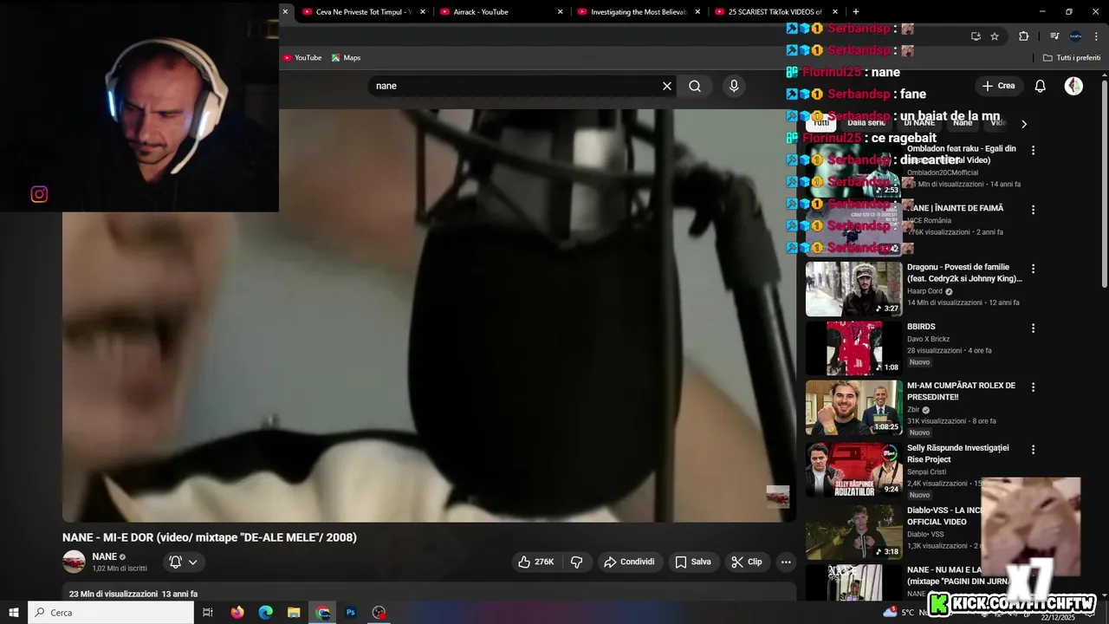Close the Airrack - YouTube tab
This screenshot has height=624, width=1109.
(561, 12)
